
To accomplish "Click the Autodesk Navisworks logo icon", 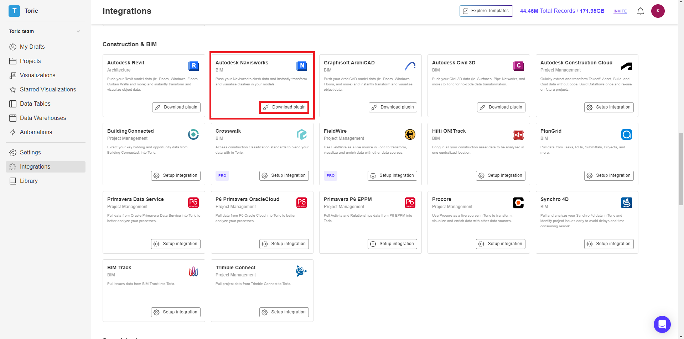I will (302, 66).
